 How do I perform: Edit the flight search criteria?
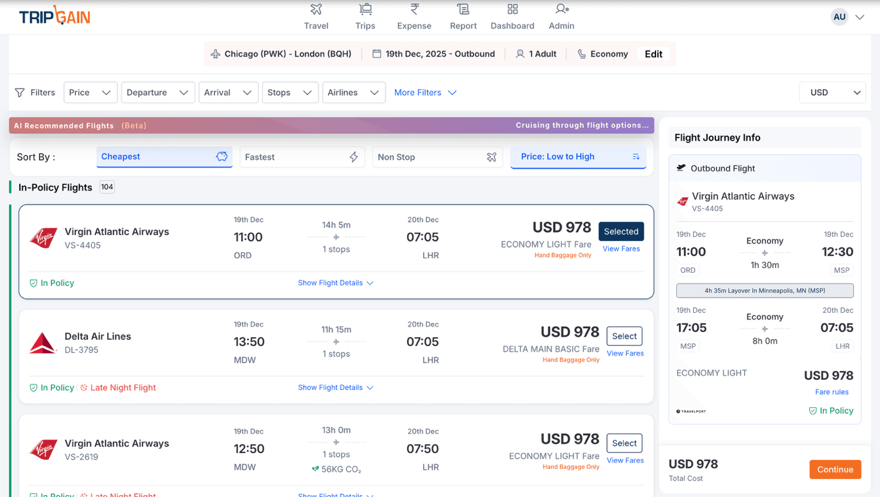pos(653,54)
